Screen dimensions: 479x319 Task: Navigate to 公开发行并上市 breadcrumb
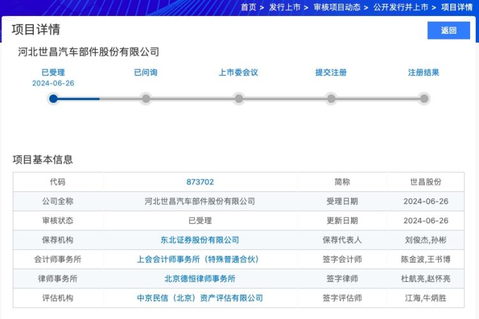pos(400,7)
